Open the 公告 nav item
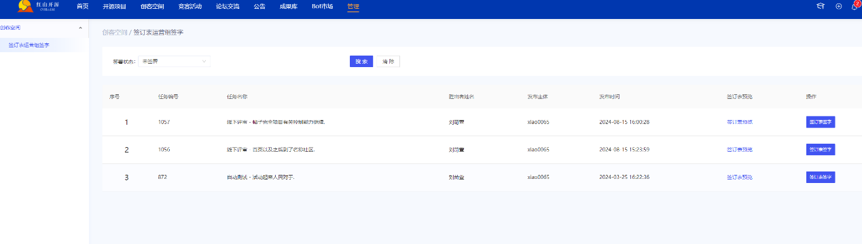Viewport: 862px width, 244px height. (259, 6)
